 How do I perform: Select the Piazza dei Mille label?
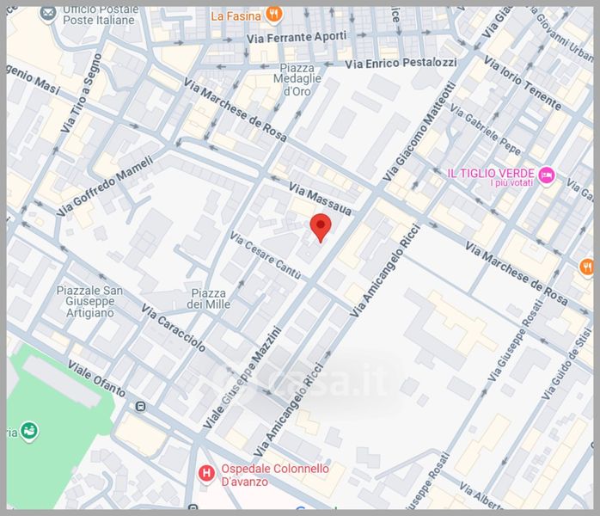point(209,298)
